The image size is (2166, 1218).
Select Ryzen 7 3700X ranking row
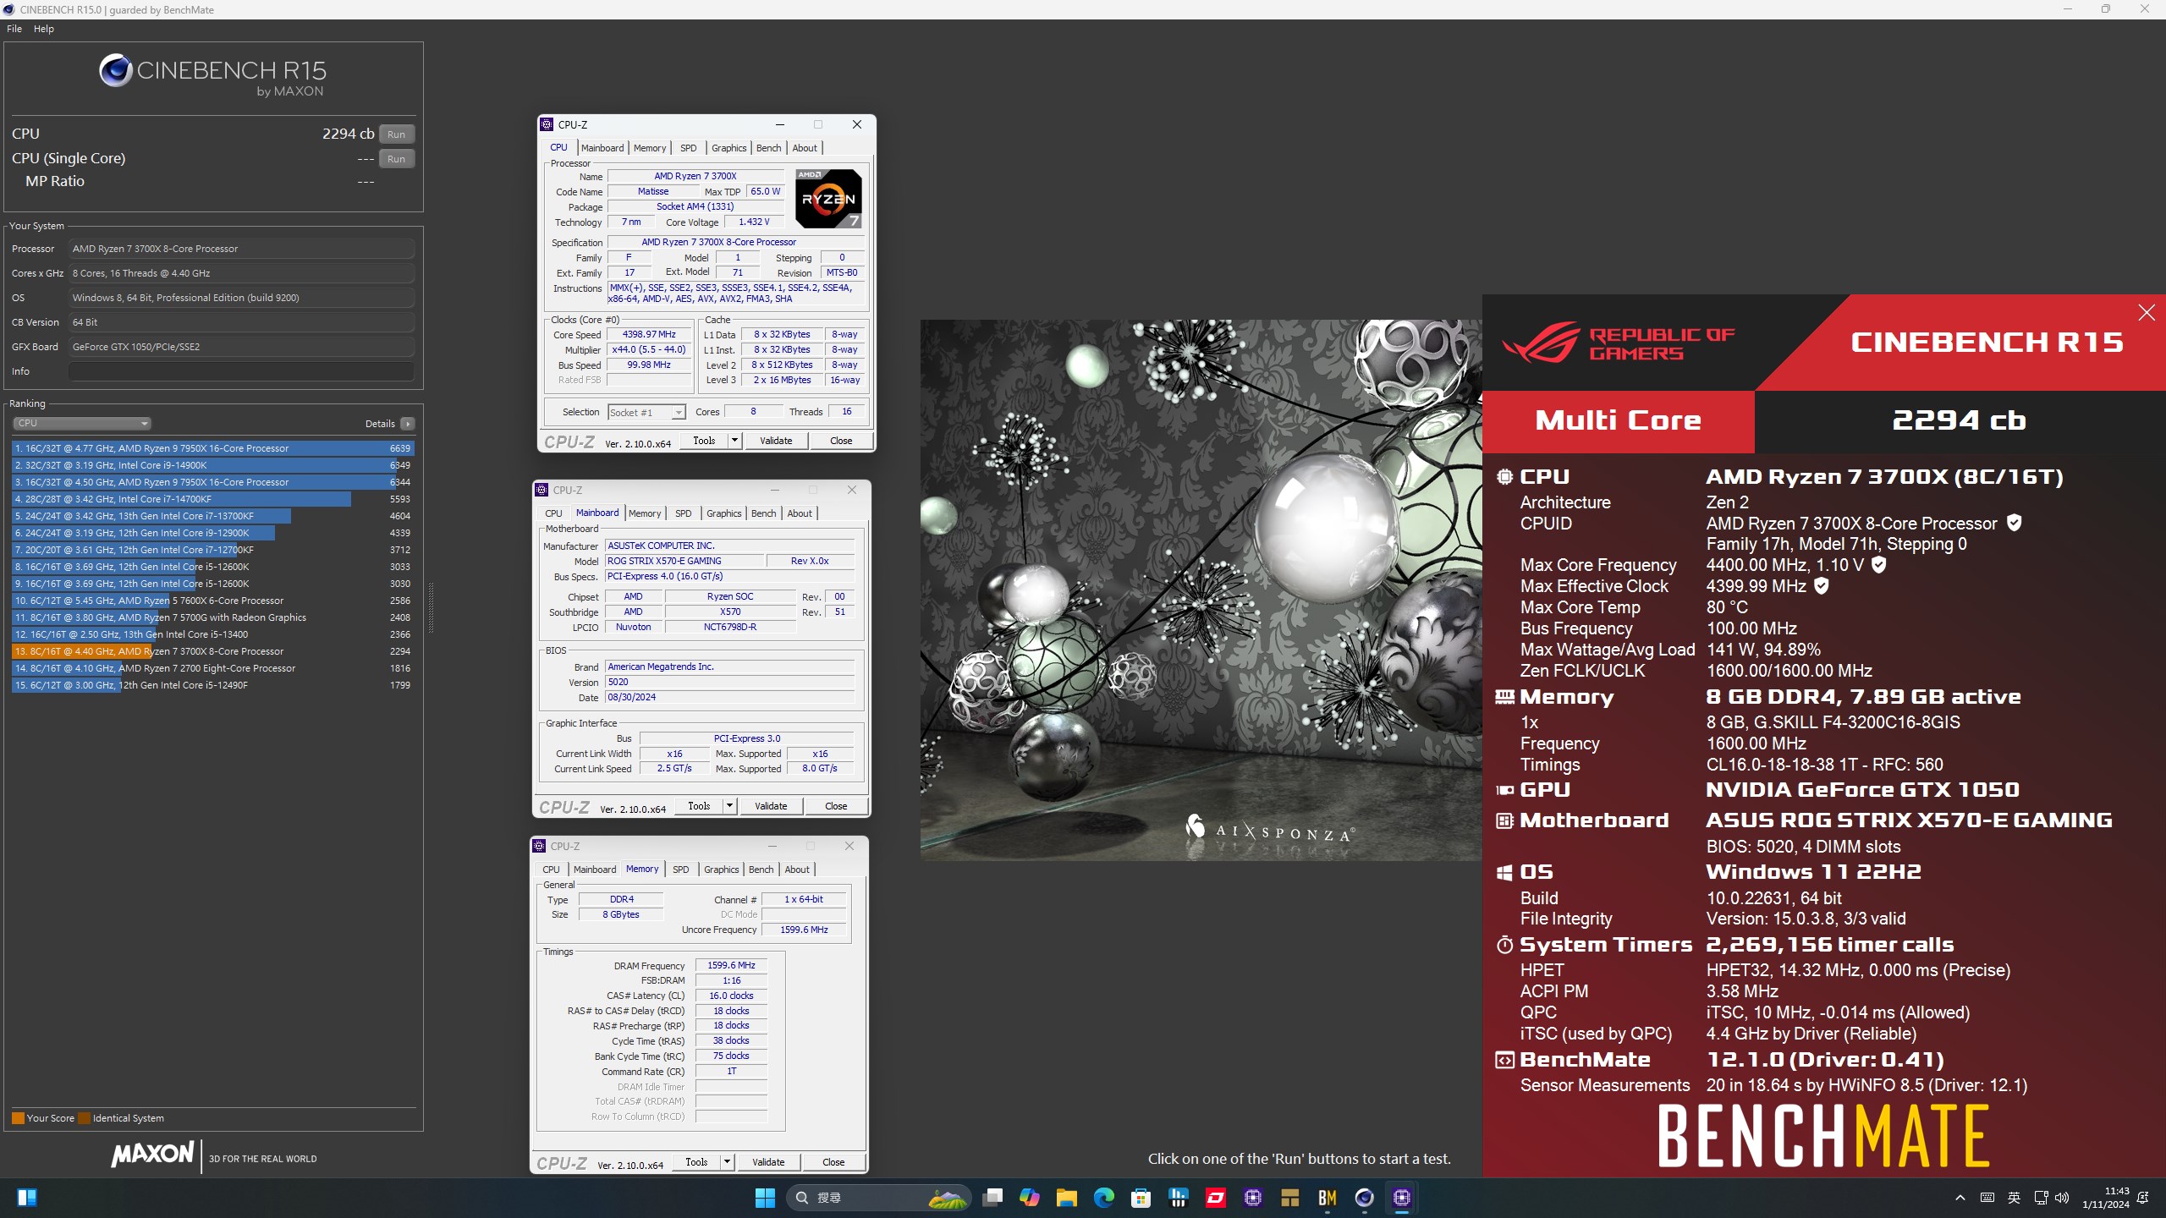212,651
